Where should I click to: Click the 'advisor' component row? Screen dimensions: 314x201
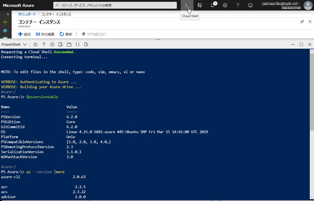point(43,197)
